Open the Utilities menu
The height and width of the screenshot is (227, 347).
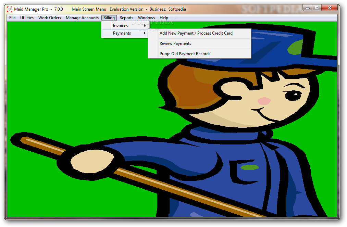click(x=27, y=18)
